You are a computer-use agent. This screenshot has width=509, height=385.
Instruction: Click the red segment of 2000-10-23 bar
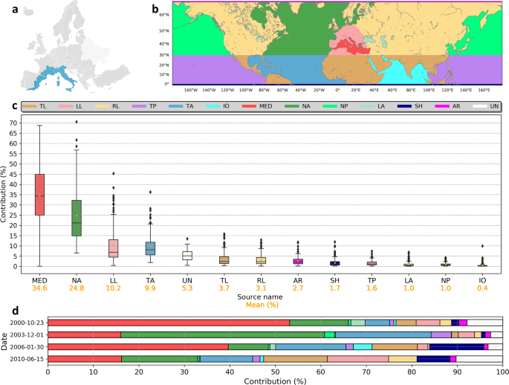(168, 323)
